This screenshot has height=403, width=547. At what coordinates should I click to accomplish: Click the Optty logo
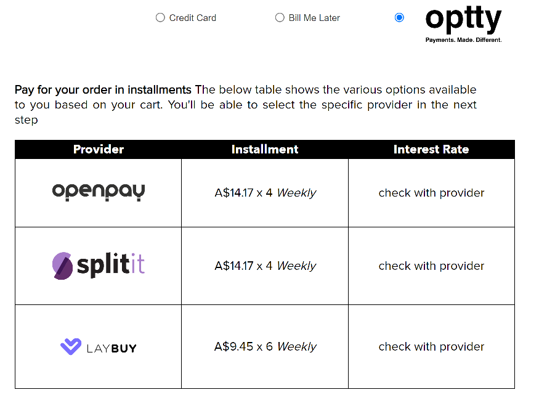[463, 21]
